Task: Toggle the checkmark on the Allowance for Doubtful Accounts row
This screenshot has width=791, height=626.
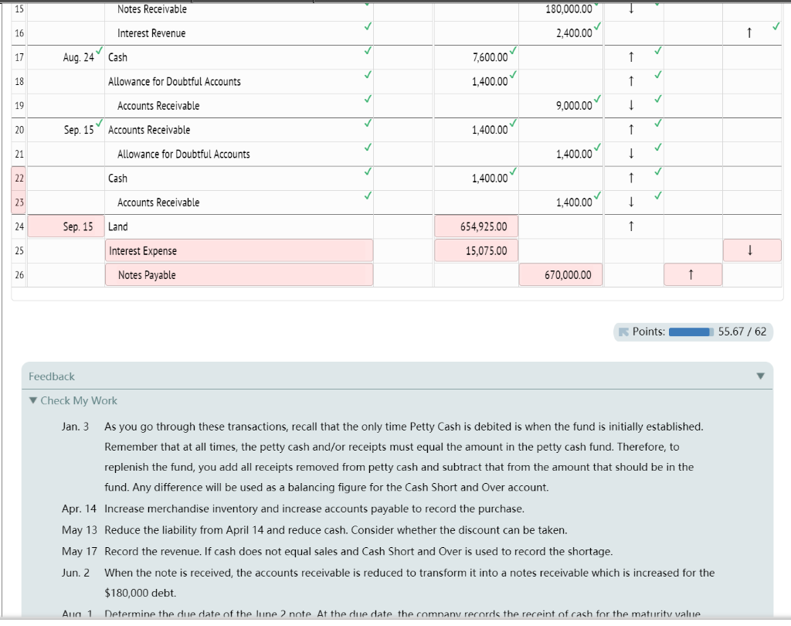Action: coord(368,76)
